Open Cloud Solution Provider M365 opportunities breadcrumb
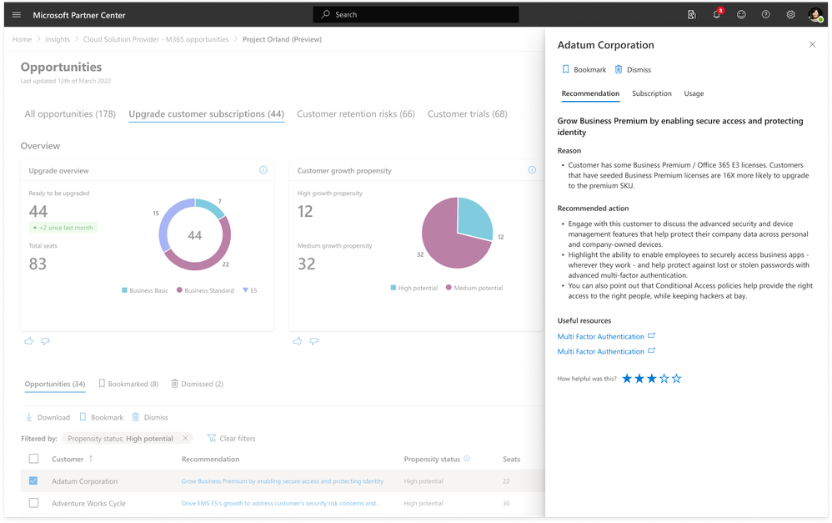The height and width of the screenshot is (523, 832). click(x=156, y=39)
